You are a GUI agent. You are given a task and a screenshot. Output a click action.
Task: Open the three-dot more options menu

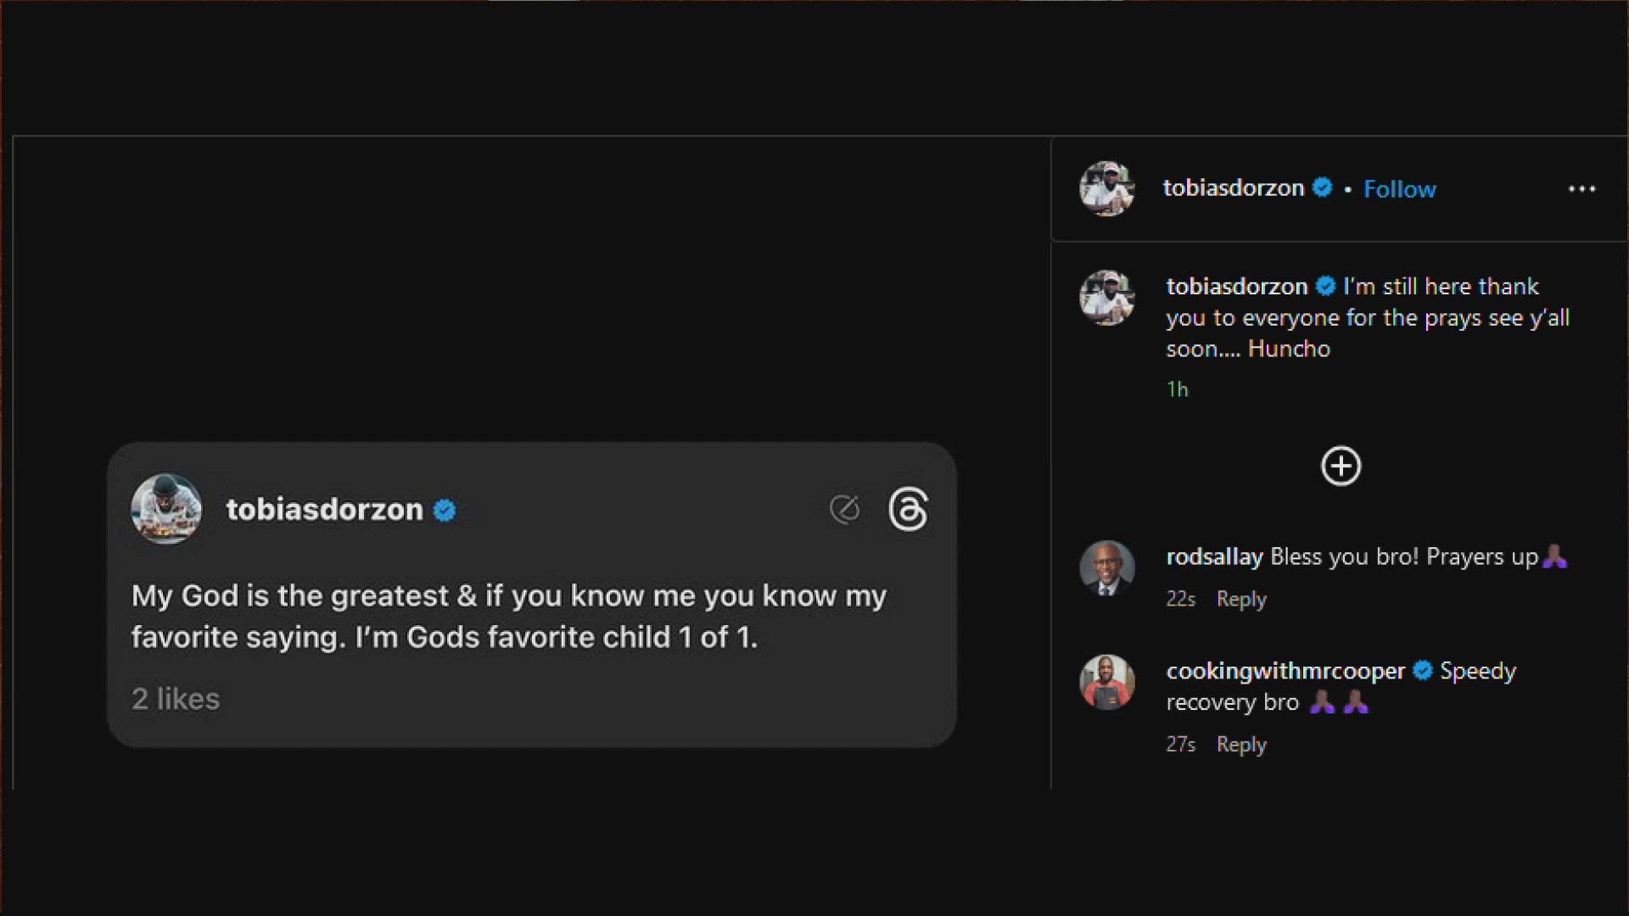[1581, 189]
